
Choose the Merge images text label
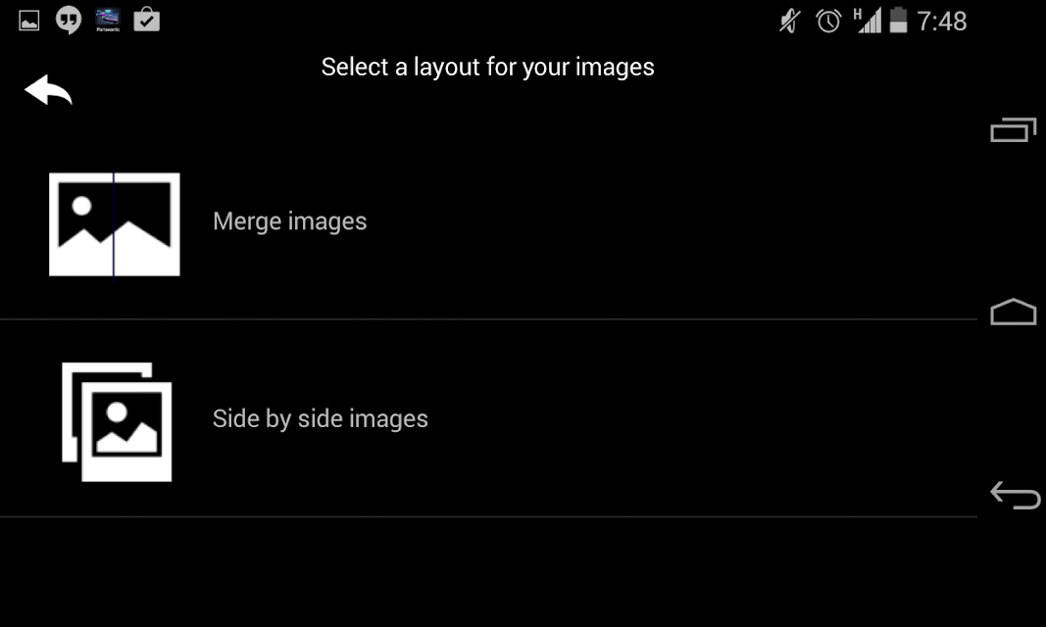click(x=289, y=221)
